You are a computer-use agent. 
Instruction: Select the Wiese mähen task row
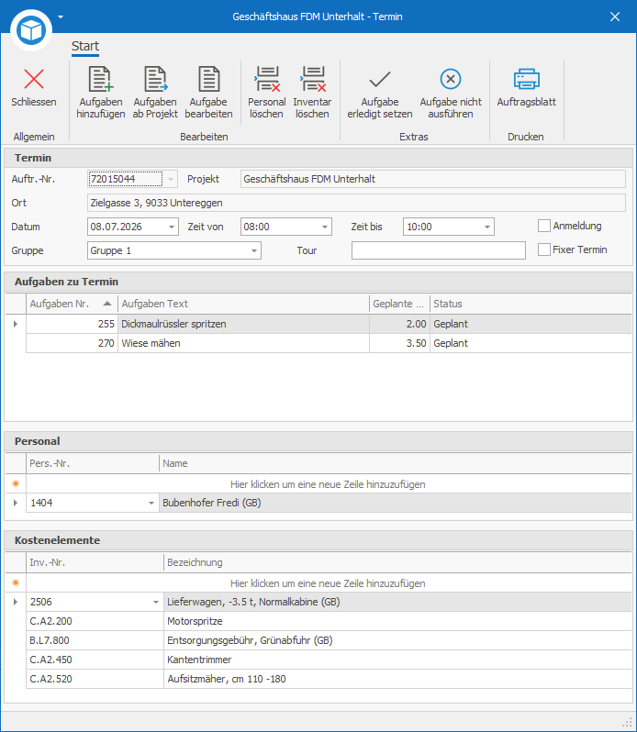pos(329,343)
